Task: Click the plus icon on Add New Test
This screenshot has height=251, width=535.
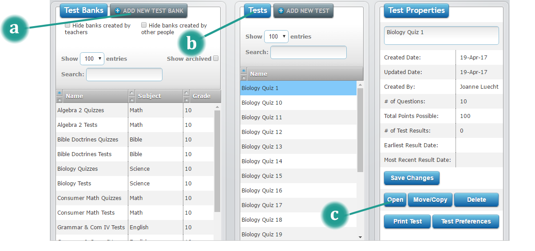Action: 281,11
